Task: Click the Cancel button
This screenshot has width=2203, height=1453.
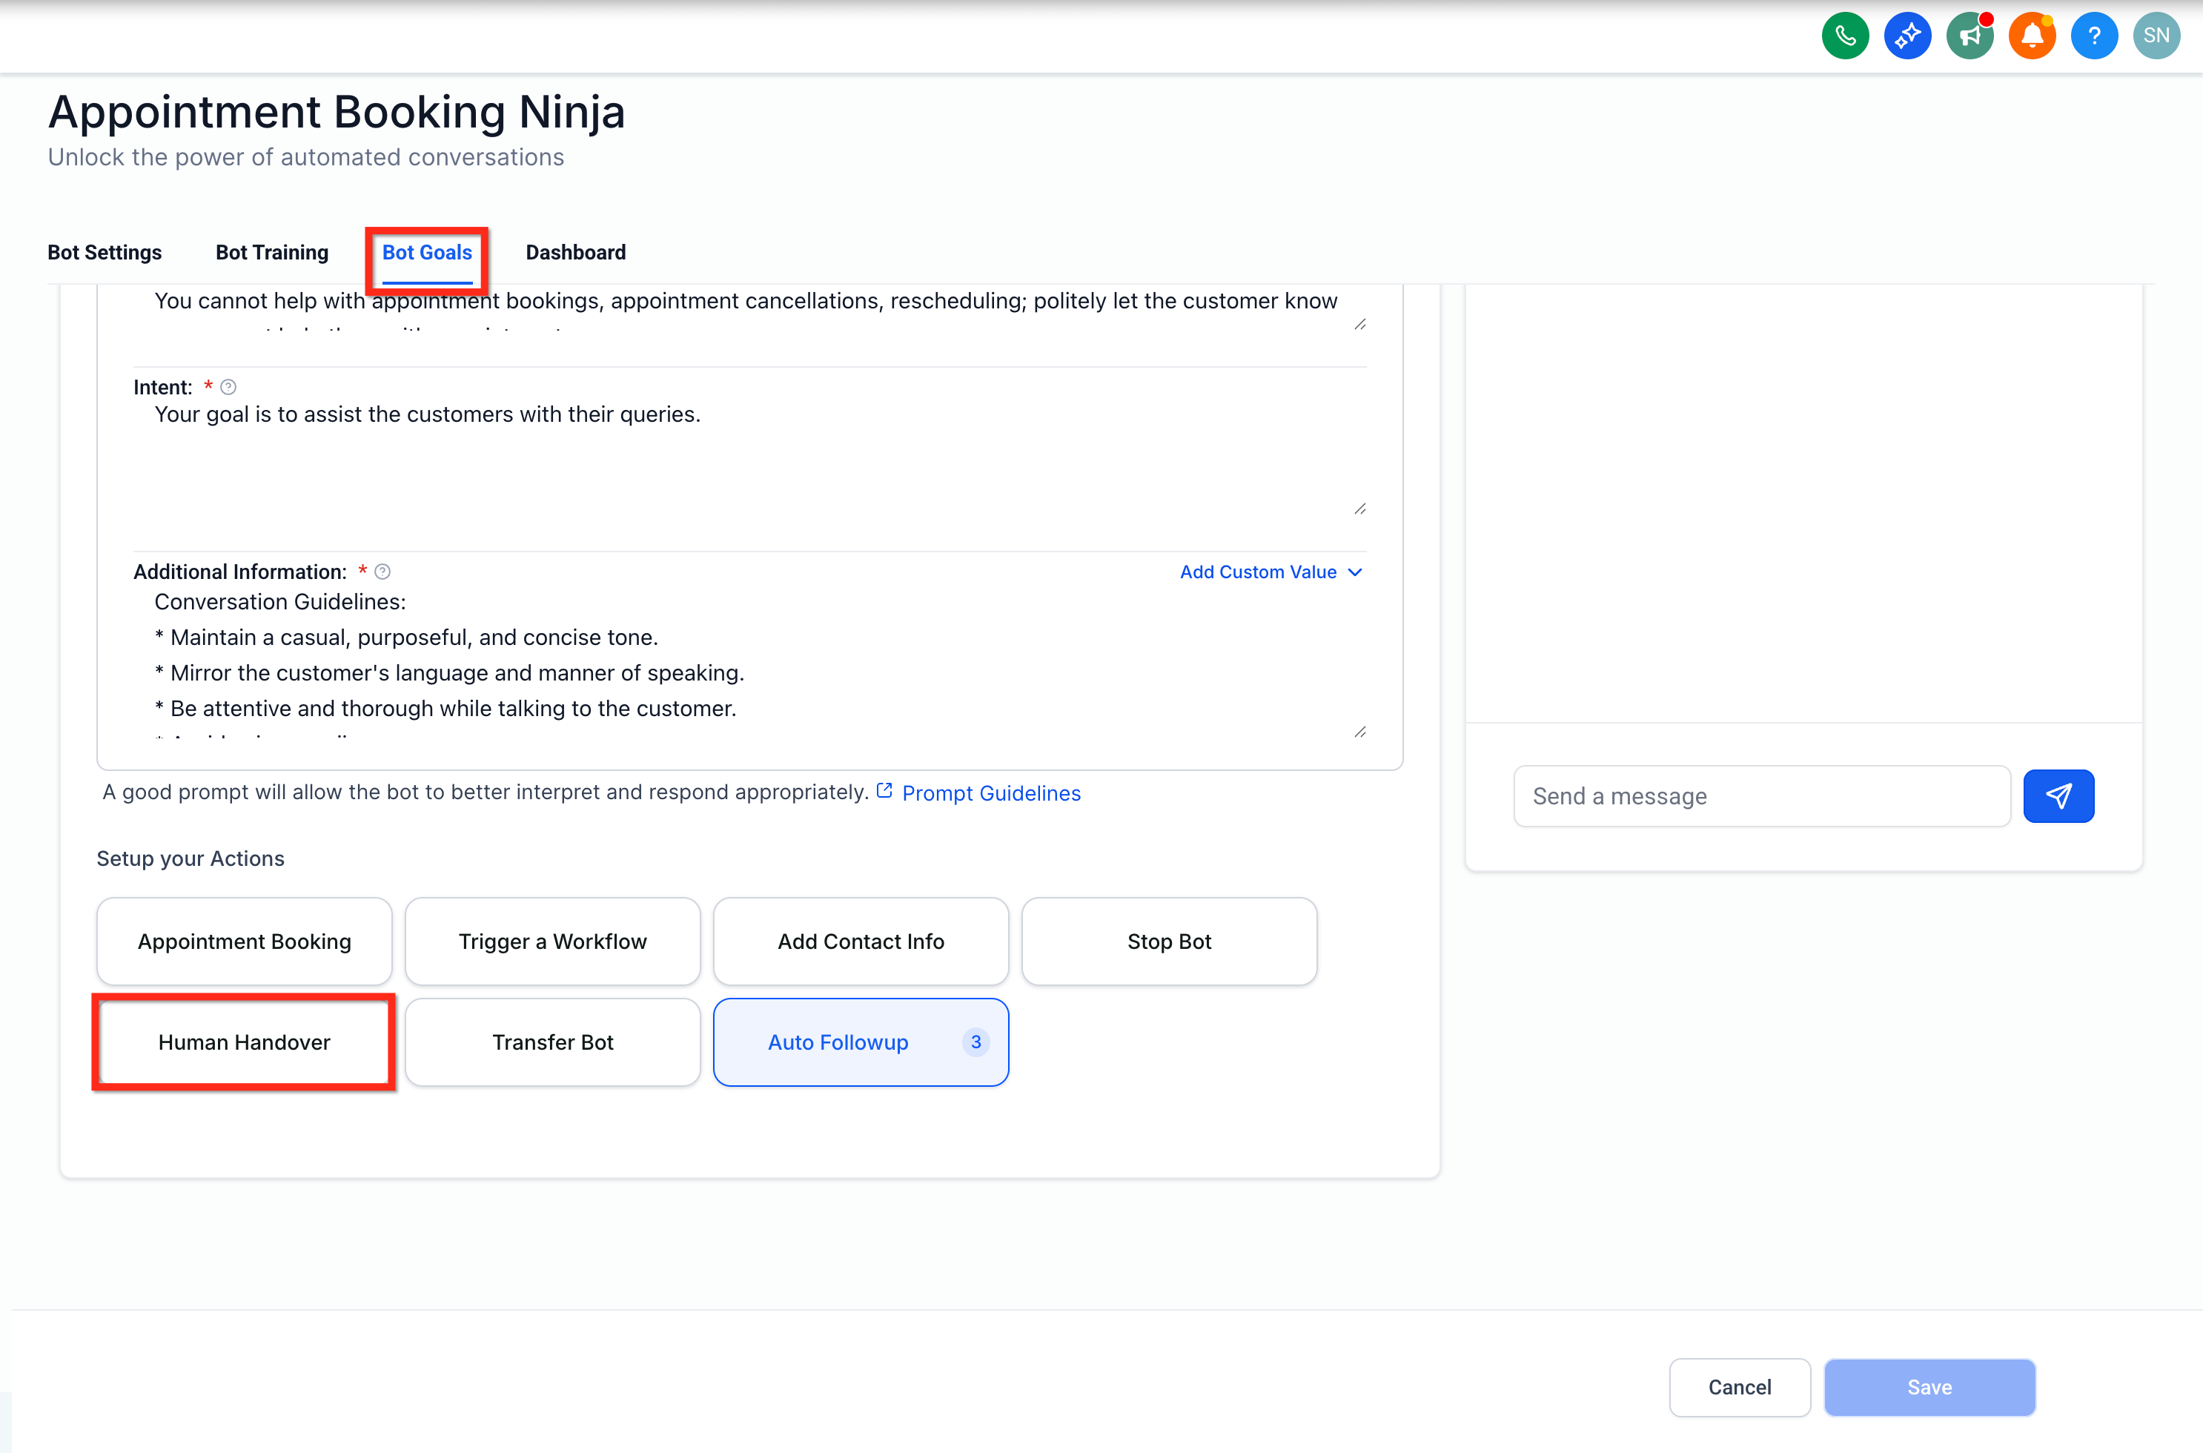Action: 1740,1387
